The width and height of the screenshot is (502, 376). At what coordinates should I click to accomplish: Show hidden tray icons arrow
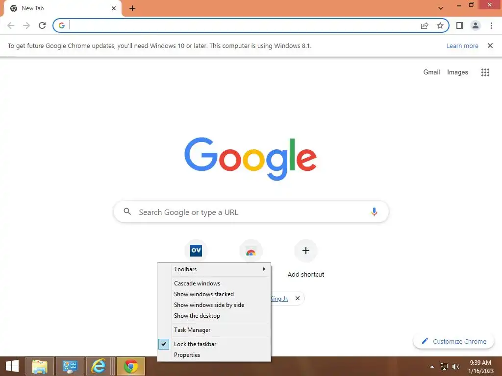click(x=432, y=367)
